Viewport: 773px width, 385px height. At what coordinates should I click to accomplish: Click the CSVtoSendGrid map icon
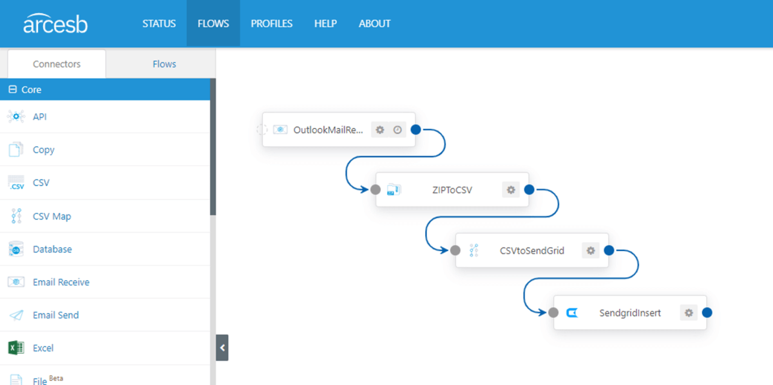coord(473,250)
